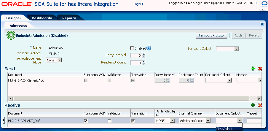
Task: Switch to the Dashboards tab
Action: (42, 18)
